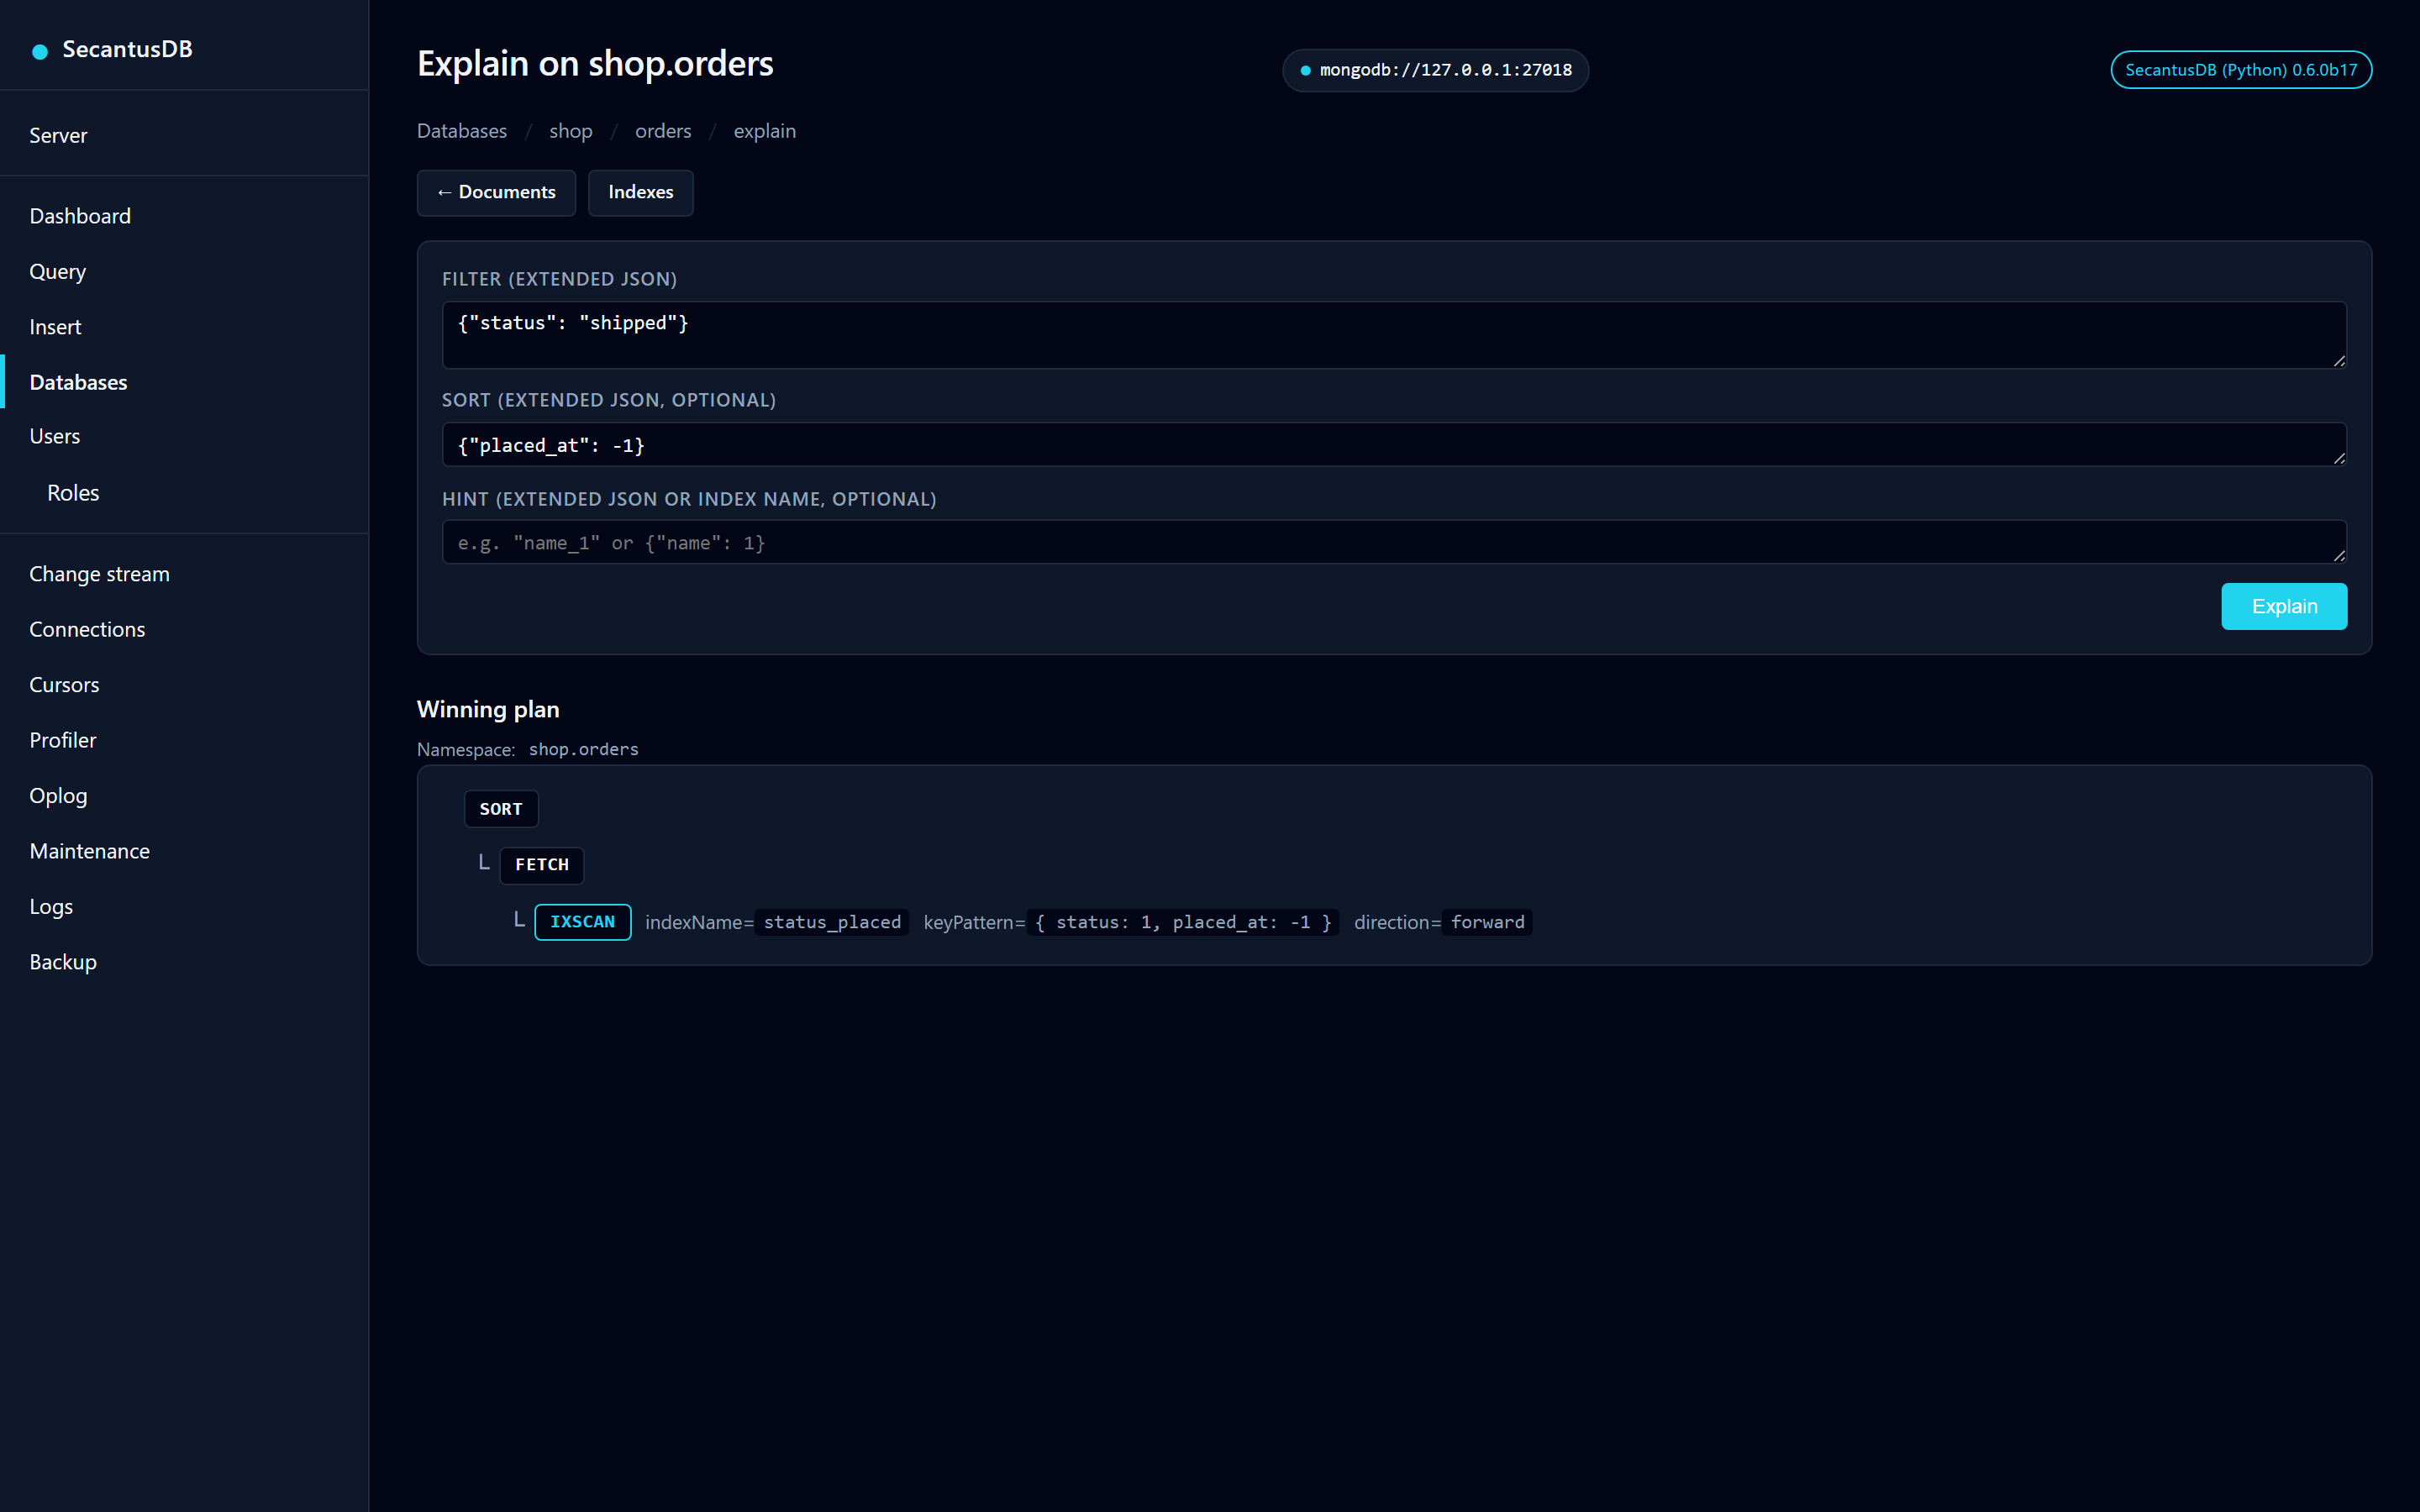
Task: Select the IXSCAN stage badge
Action: 583,922
